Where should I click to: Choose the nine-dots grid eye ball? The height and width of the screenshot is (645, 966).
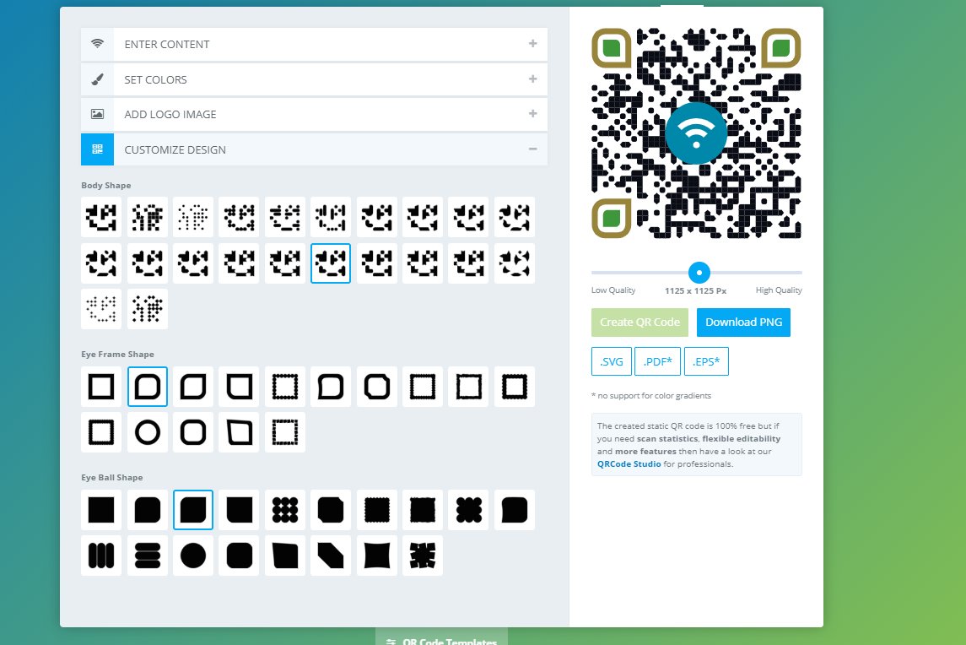tap(284, 510)
